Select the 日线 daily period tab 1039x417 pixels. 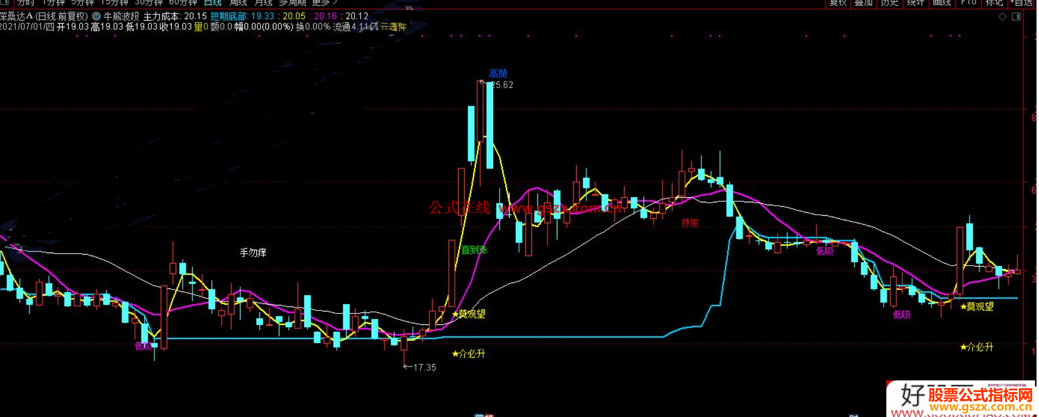213,2
